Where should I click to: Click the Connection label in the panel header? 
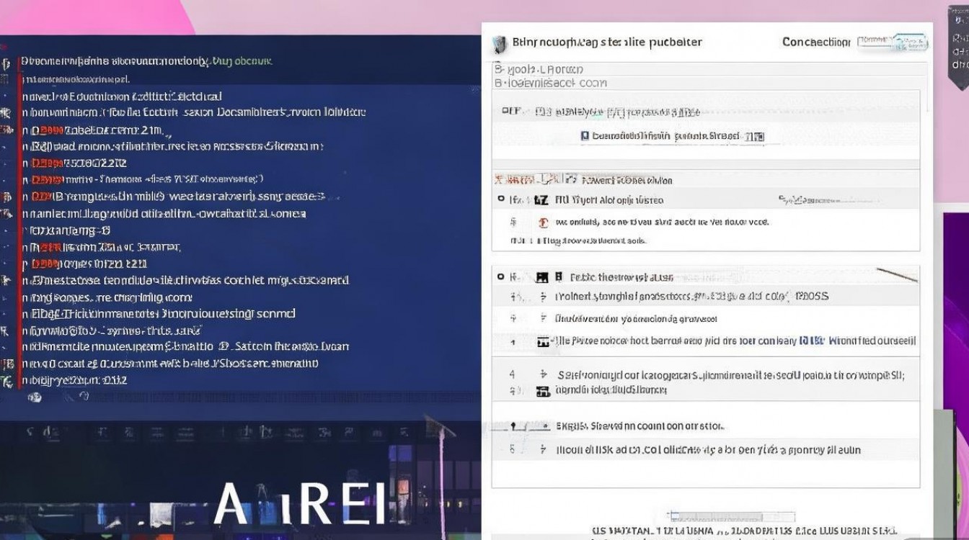(815, 42)
